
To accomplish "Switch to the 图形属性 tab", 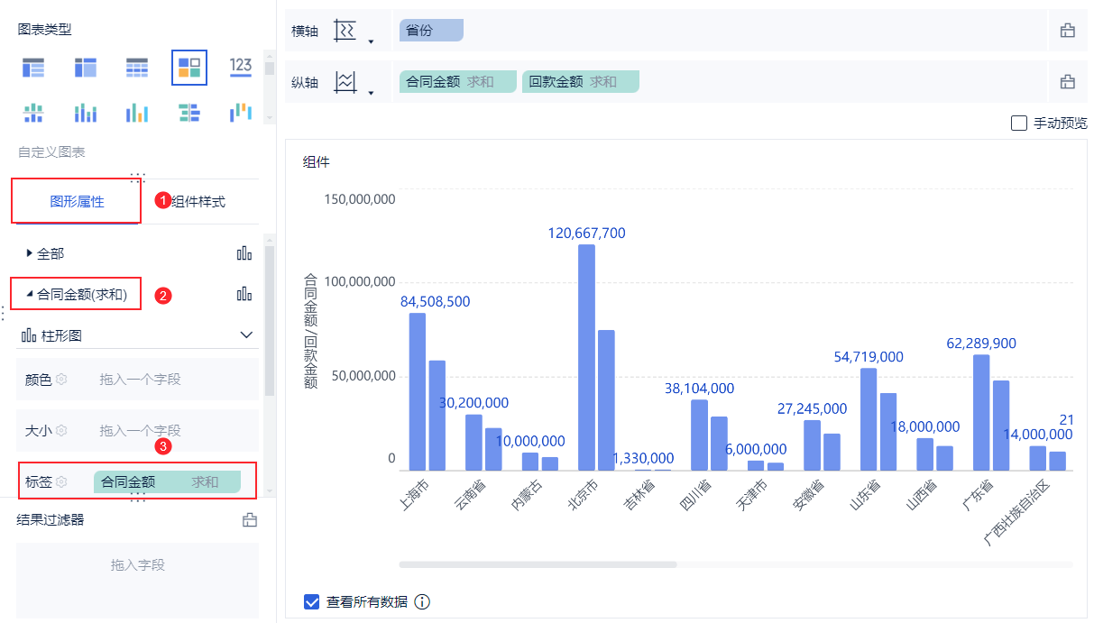I will (77, 202).
